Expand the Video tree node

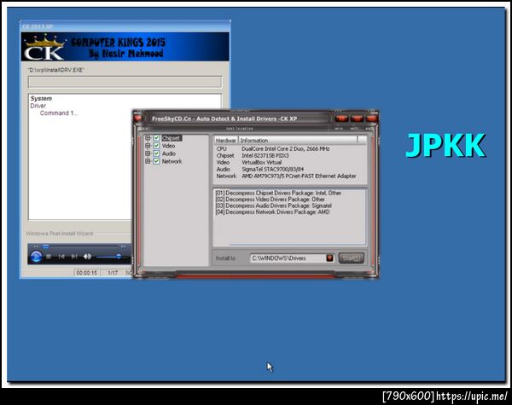tap(148, 146)
